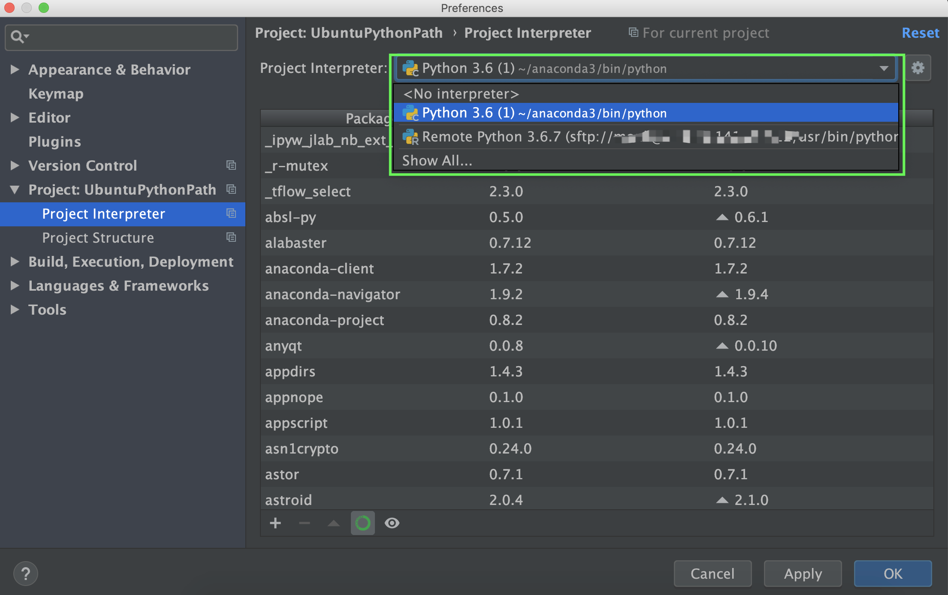Click the Cancel button
The image size is (948, 595).
pyautogui.click(x=713, y=574)
